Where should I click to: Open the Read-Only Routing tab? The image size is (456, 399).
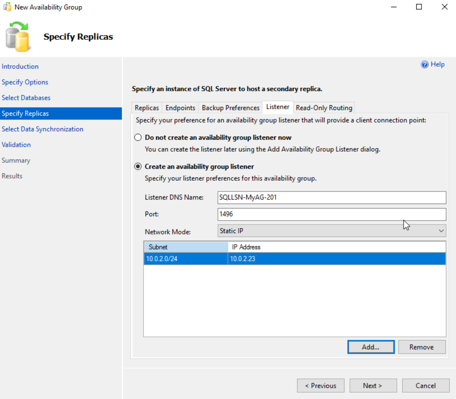[324, 108]
